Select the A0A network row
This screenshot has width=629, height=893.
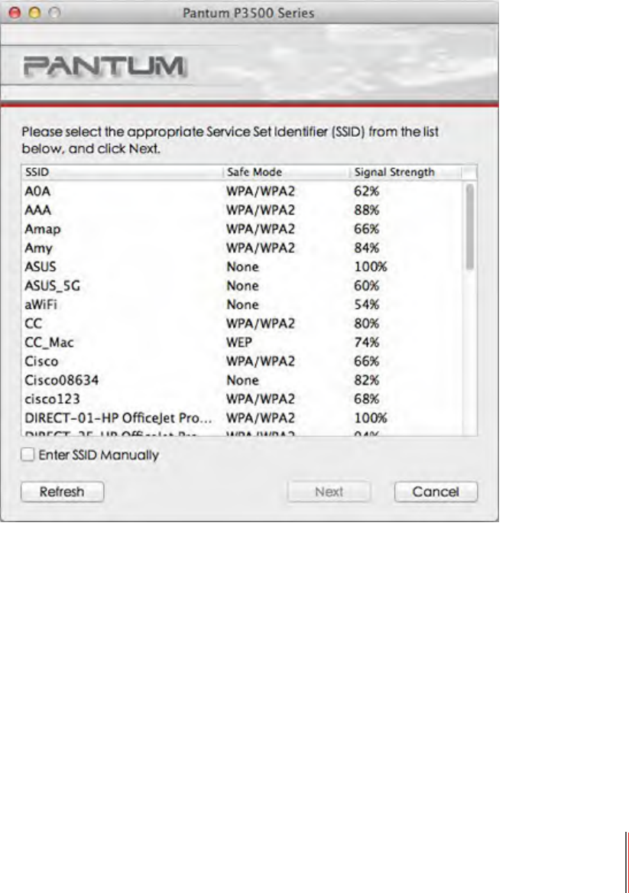242,191
